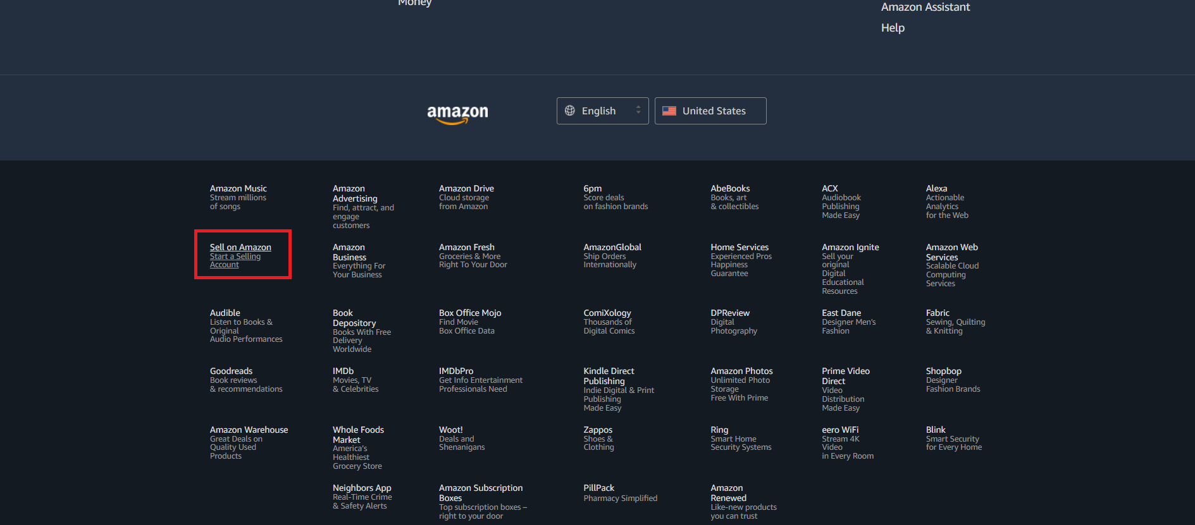
Task: Open the Amazon Business link
Action: coord(359,261)
